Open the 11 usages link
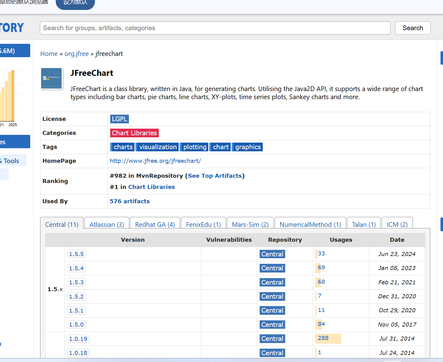This screenshot has height=362, width=443. [x=321, y=310]
